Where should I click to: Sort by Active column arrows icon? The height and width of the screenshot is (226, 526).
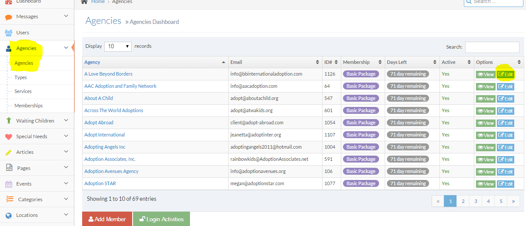coord(469,63)
